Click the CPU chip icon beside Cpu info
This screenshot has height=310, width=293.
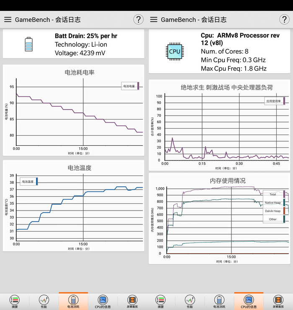(175, 51)
